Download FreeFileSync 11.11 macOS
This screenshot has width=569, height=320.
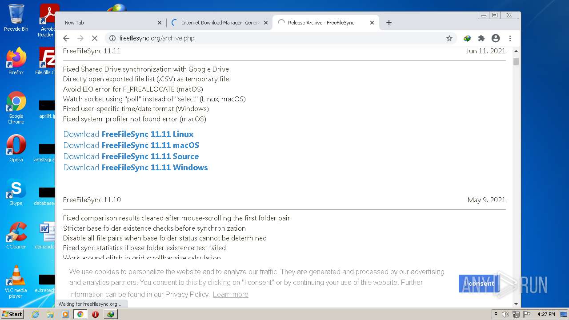[x=131, y=145]
